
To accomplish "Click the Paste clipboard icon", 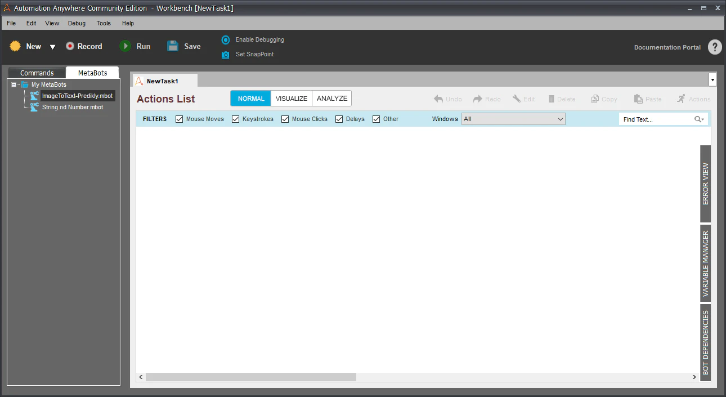I will click(x=638, y=99).
